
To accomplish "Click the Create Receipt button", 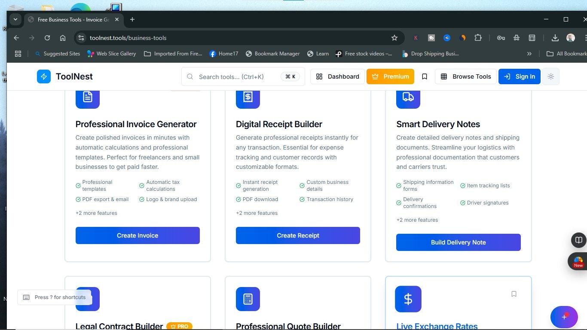I will click(x=298, y=235).
